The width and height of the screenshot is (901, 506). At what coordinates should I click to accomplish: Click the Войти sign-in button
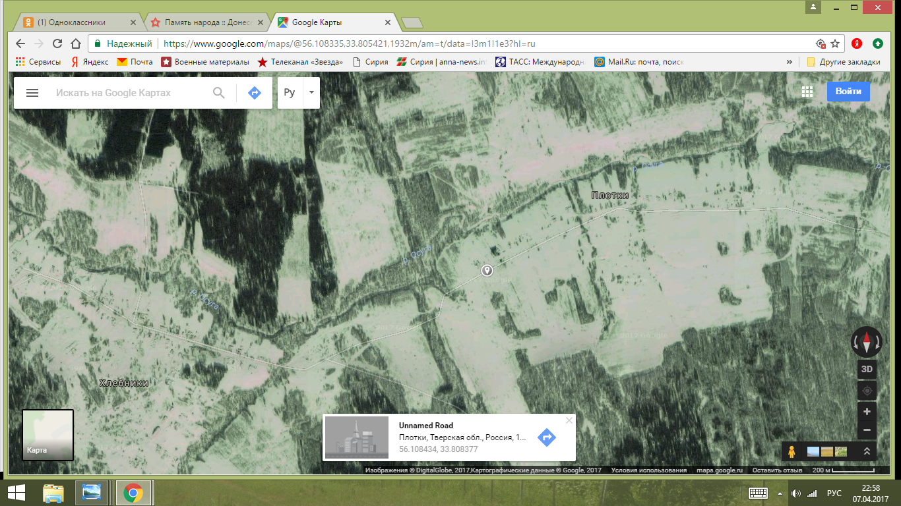coord(848,92)
